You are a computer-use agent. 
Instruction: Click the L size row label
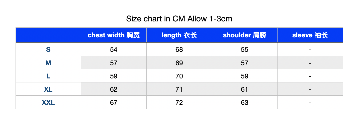[x=48, y=76]
